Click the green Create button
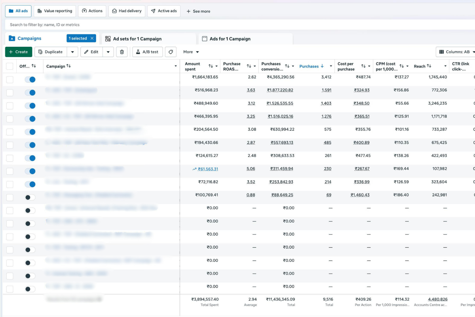Image resolution: width=475 pixels, height=317 pixels. 18,52
